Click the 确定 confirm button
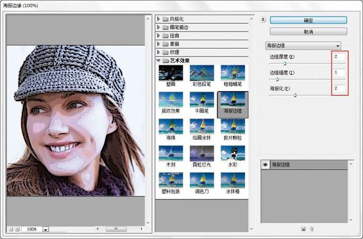363x239 pixels. [308, 20]
